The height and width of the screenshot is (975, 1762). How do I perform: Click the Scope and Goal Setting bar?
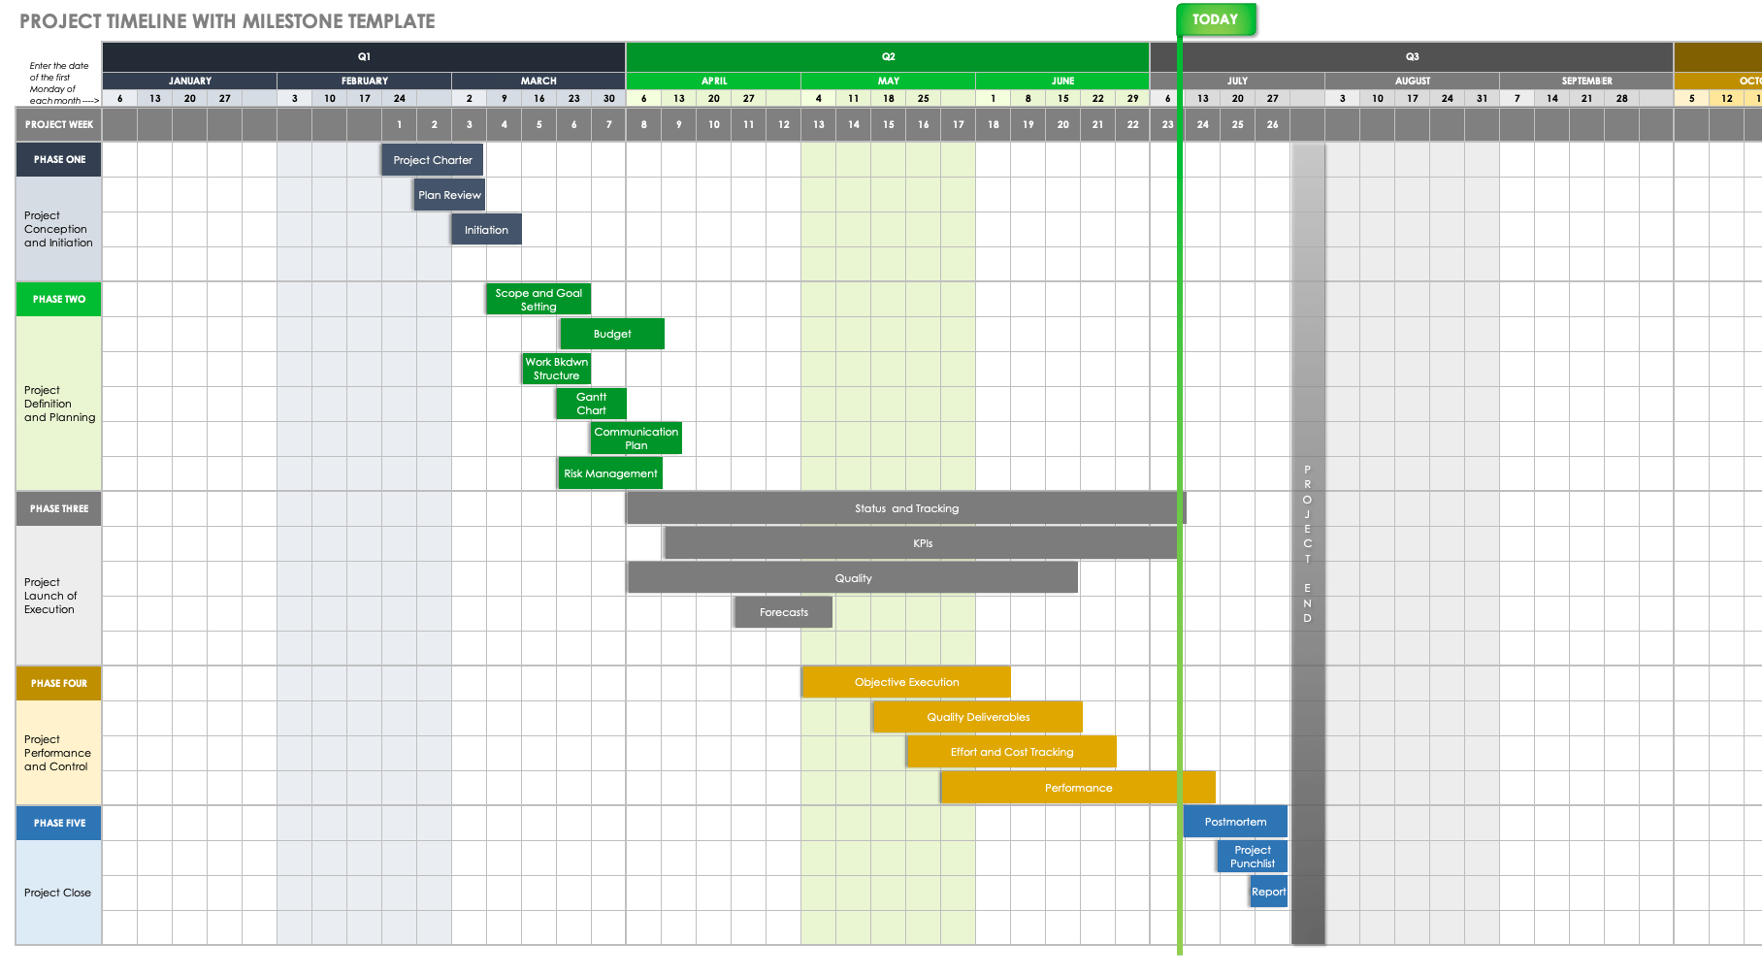click(x=538, y=298)
